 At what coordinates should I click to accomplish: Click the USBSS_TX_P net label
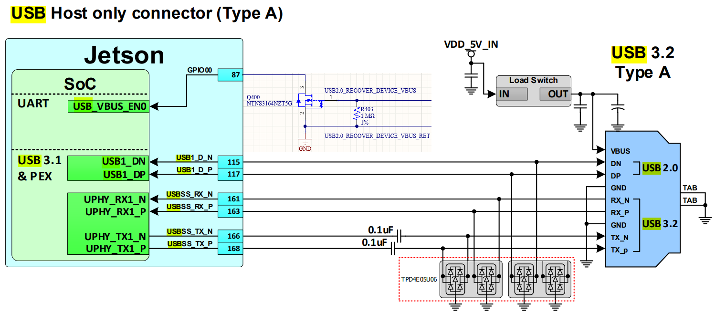[190, 244]
